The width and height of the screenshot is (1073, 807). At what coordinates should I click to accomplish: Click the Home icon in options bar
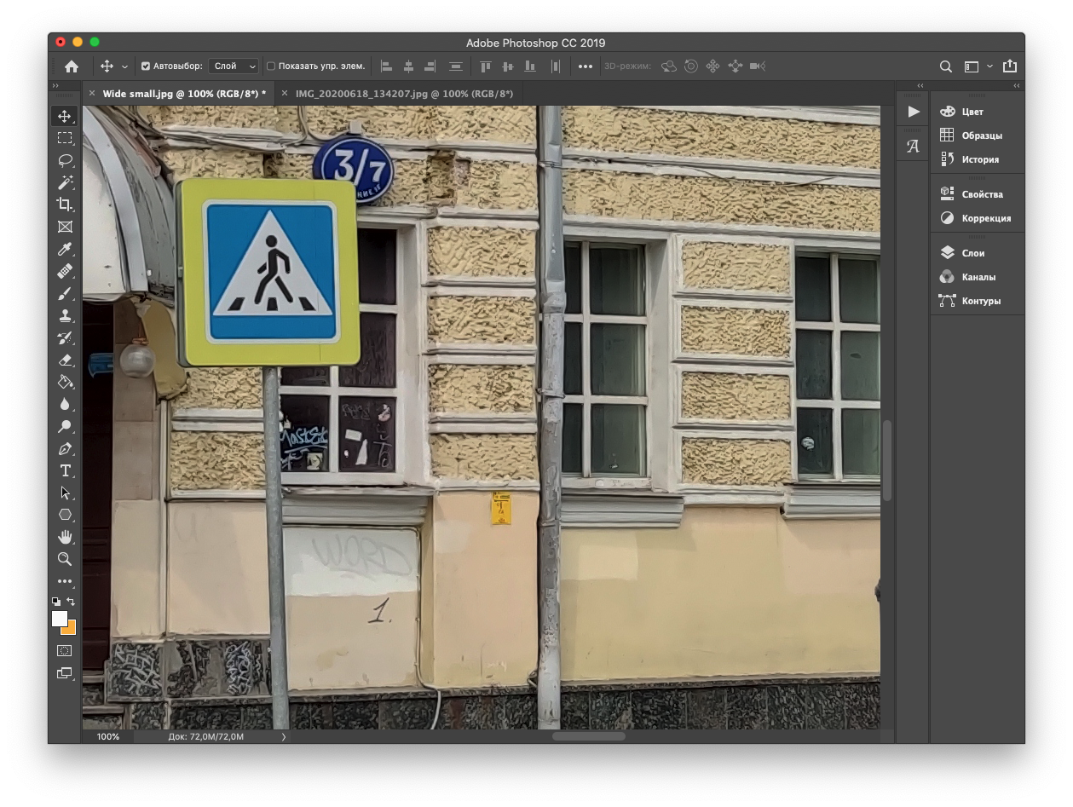[72, 66]
